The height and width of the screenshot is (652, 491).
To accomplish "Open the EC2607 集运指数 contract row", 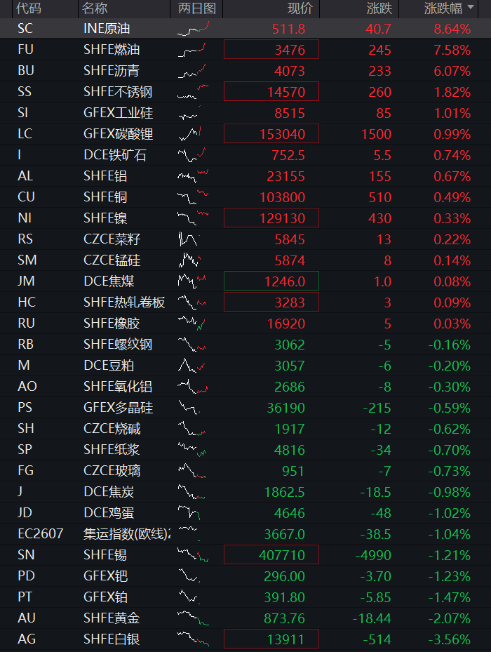I will 245,534.
